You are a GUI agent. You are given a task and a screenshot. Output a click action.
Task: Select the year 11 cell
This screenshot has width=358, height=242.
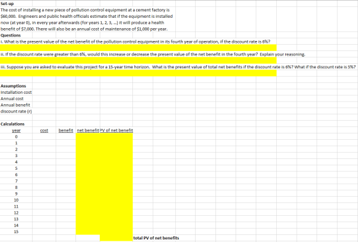pos(16,207)
